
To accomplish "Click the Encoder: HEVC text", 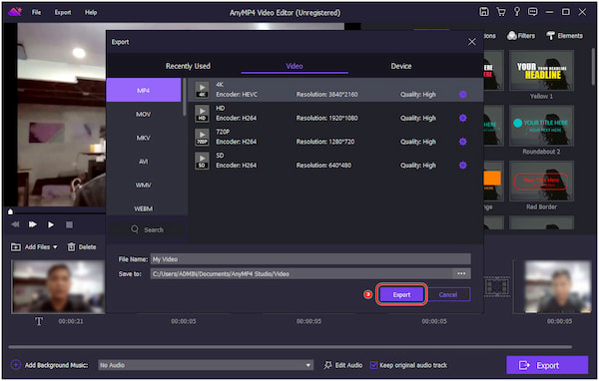I will (x=237, y=95).
